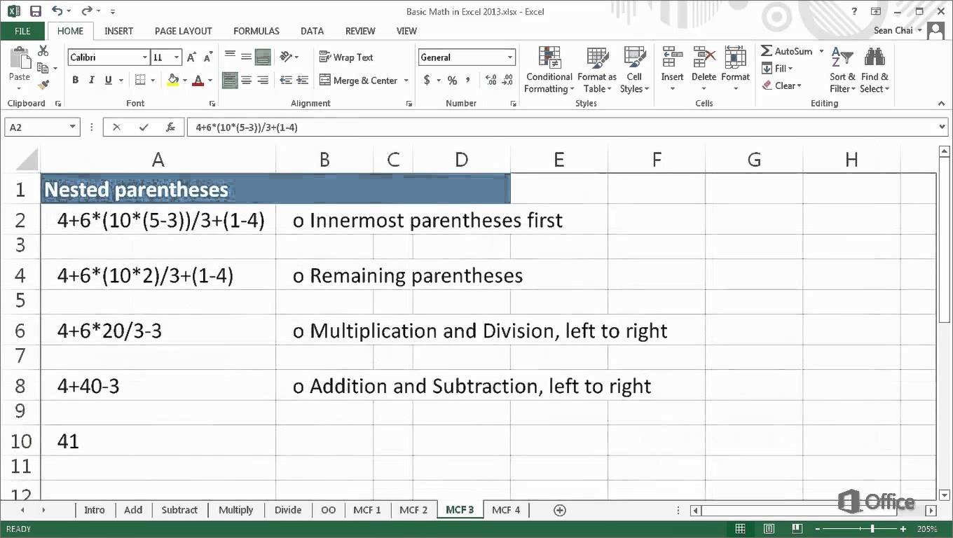The image size is (953, 538).
Task: Redo the action in Quick Access Toolbar
Action: 87,11
